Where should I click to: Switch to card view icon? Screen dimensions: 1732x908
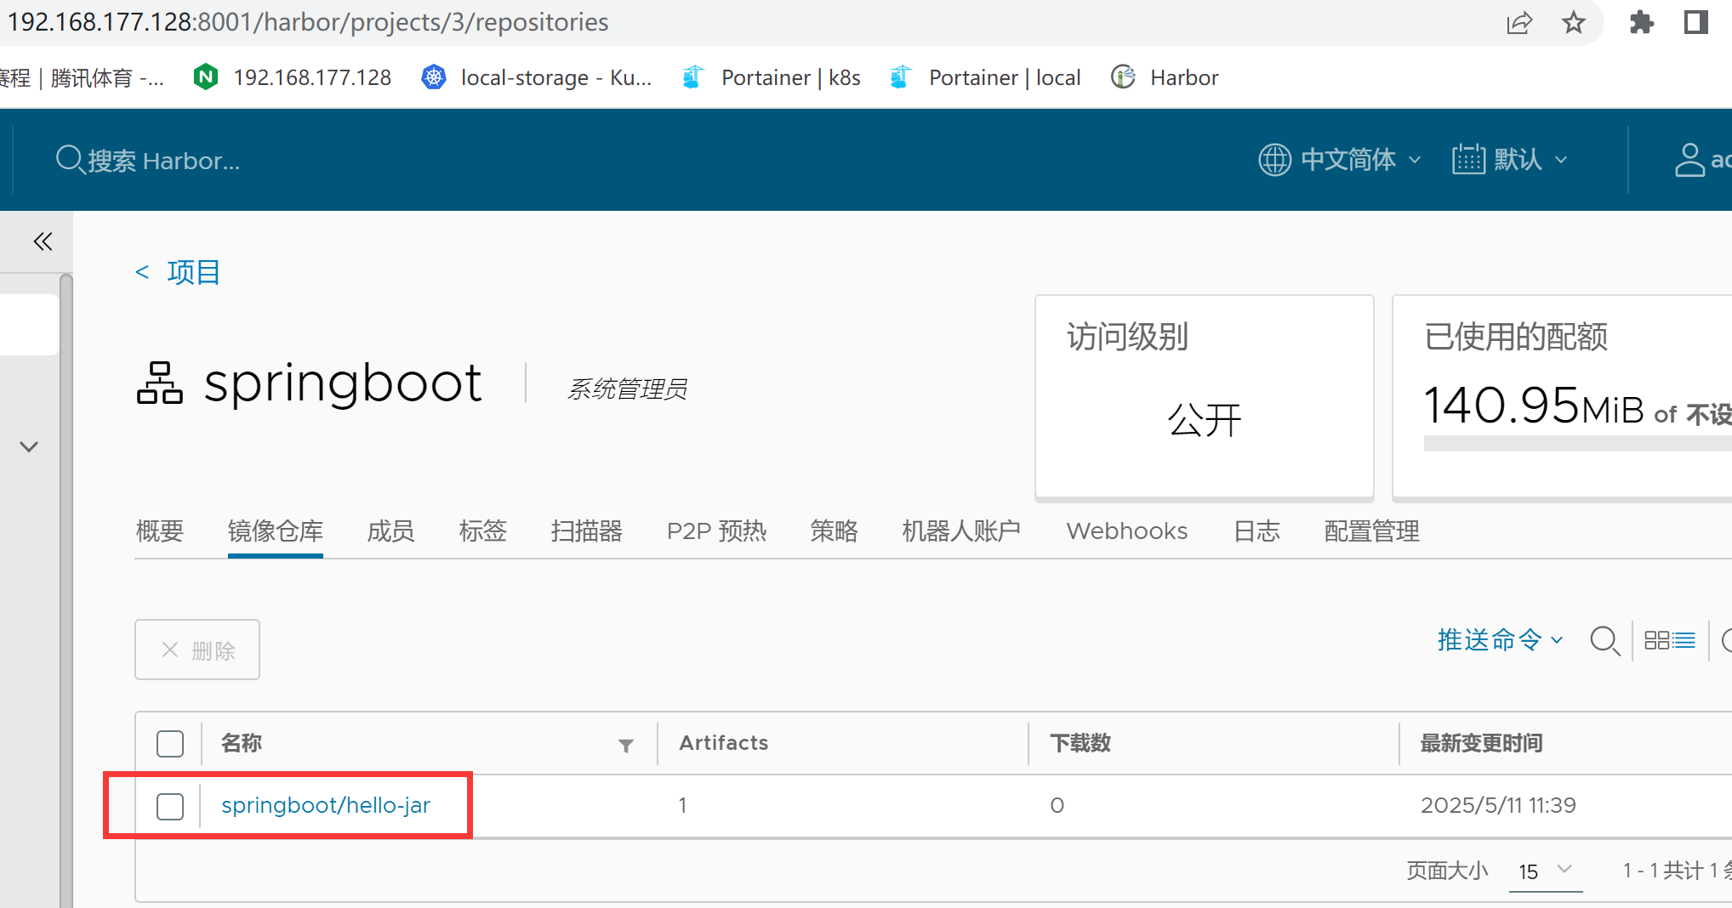pyautogui.click(x=1656, y=640)
